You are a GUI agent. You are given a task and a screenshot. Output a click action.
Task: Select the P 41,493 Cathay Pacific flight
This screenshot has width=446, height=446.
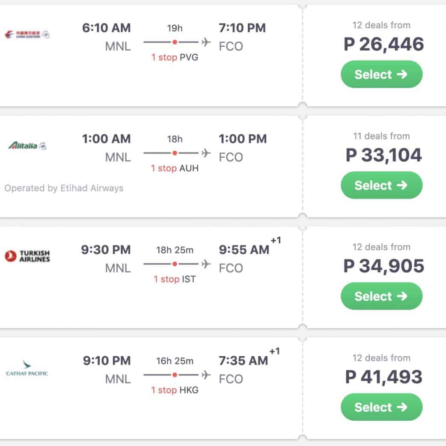click(381, 407)
